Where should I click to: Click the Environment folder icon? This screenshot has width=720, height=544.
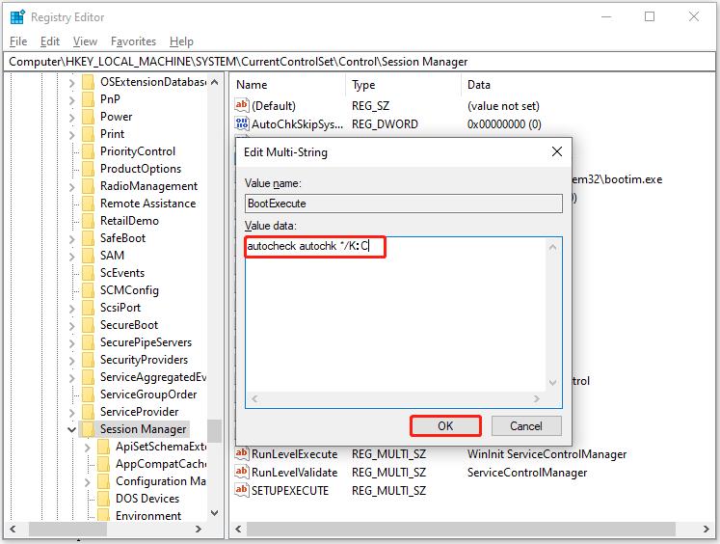tap(103, 515)
